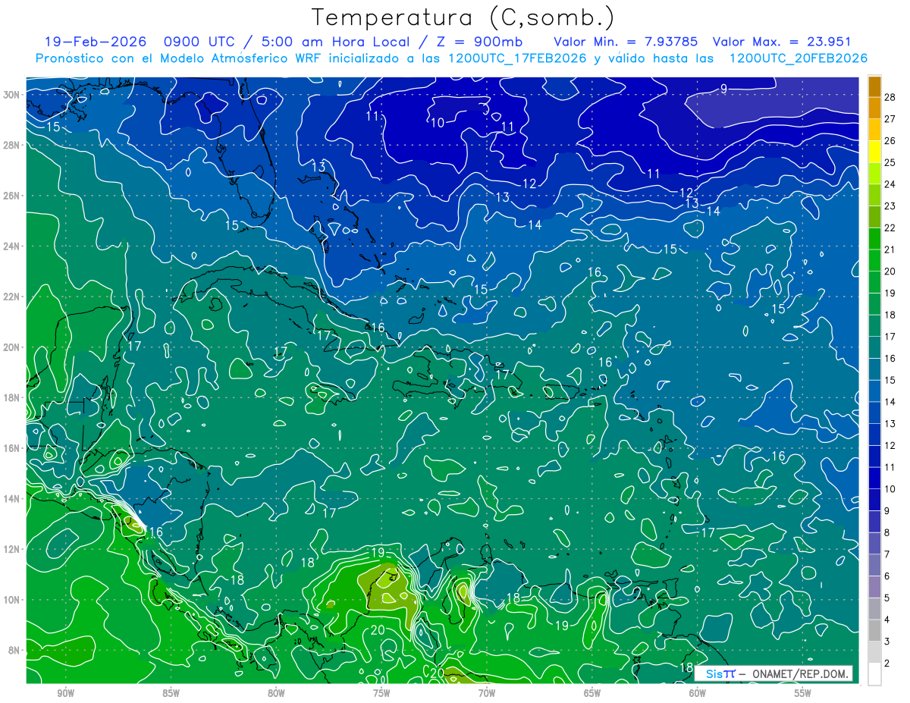Click the '55W' longitude axis label

[803, 694]
